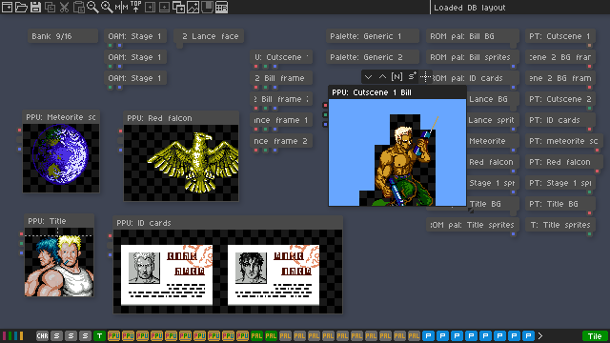Click the new window icon in toolbar

coord(7,7)
